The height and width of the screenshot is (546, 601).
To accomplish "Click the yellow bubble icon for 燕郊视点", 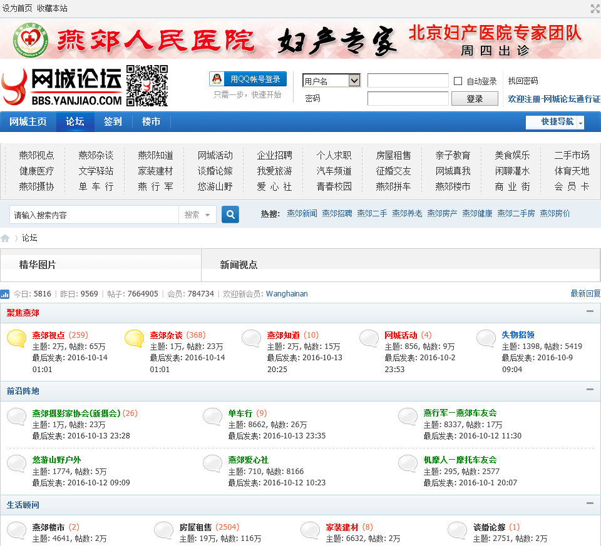I will [17, 338].
